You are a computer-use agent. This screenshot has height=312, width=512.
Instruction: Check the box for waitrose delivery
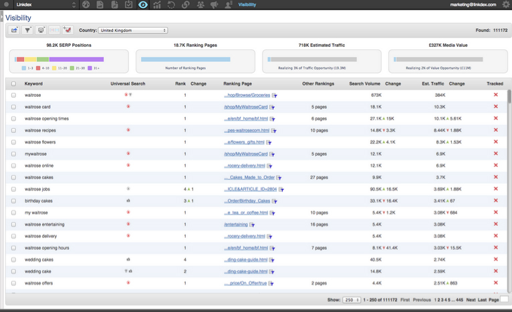click(13, 237)
